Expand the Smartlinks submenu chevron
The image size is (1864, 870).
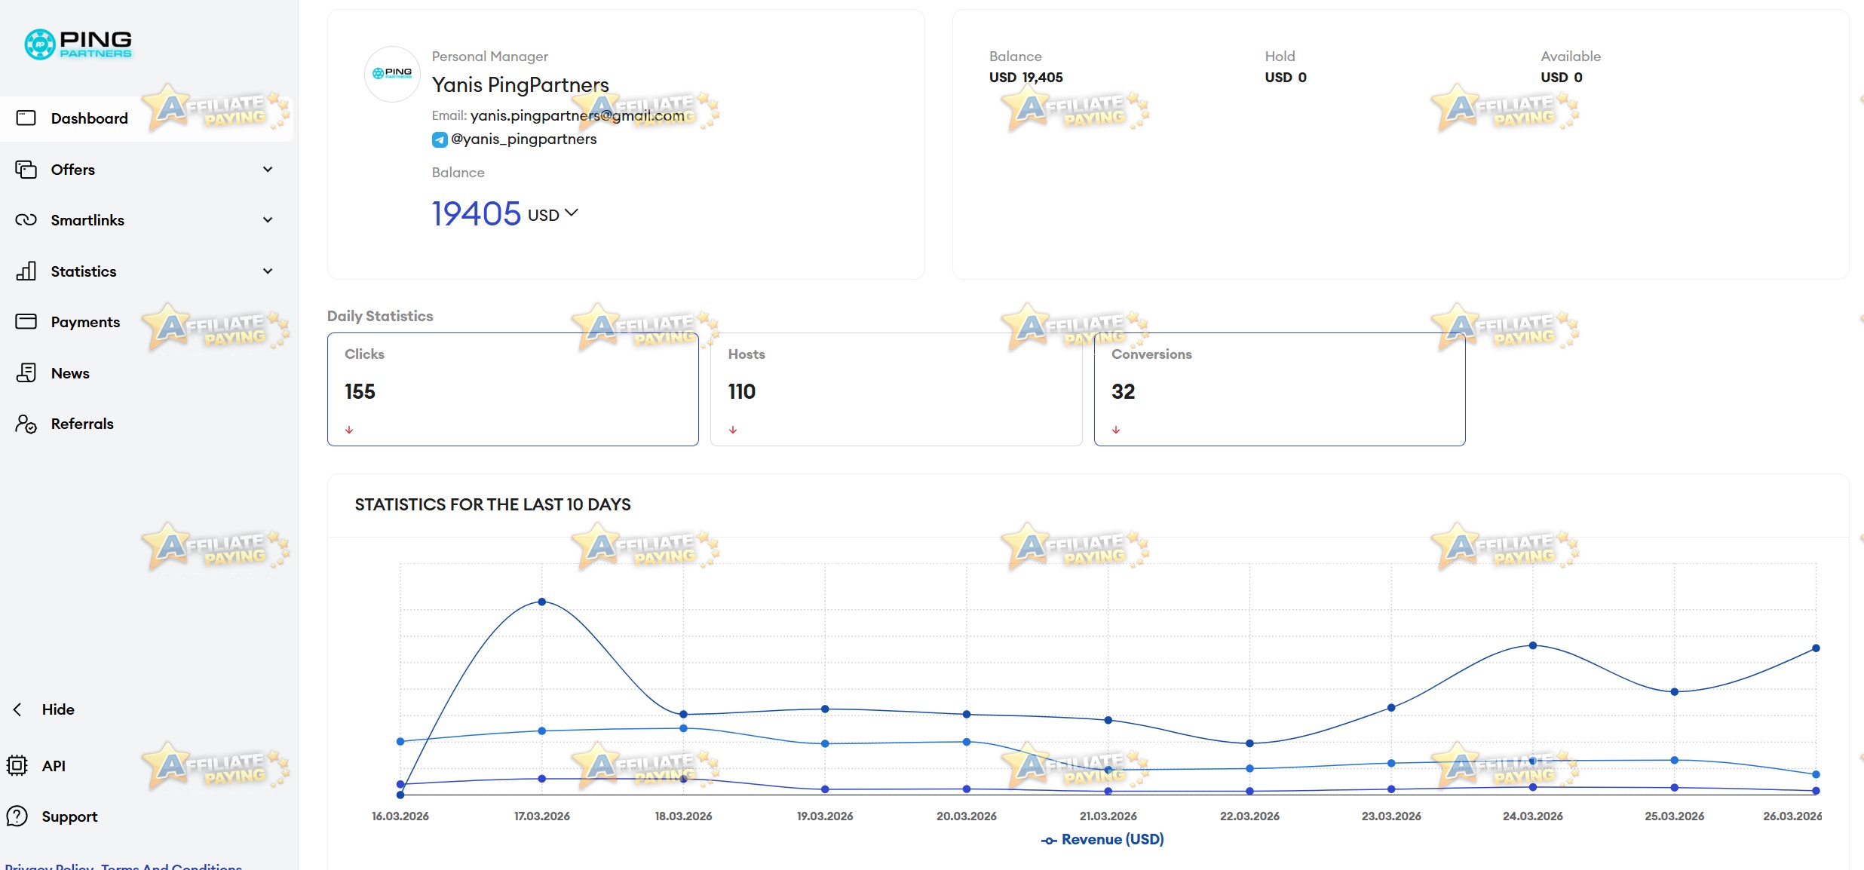268,219
